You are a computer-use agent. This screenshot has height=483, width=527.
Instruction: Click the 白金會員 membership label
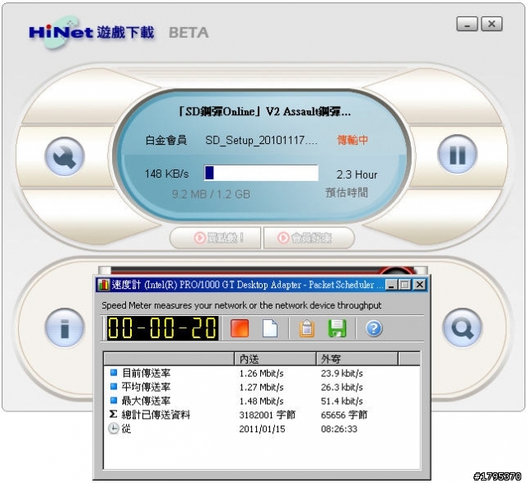click(x=166, y=140)
